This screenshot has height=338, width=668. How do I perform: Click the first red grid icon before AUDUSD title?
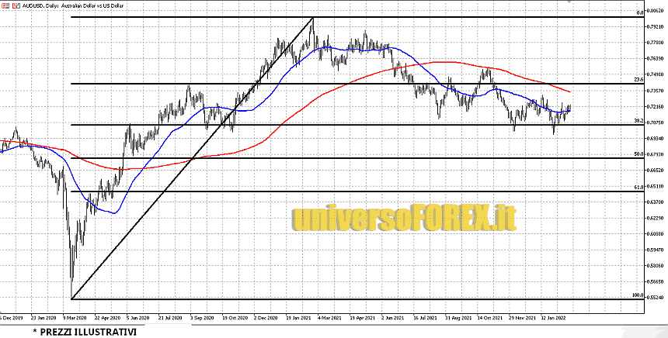[x=5, y=5]
